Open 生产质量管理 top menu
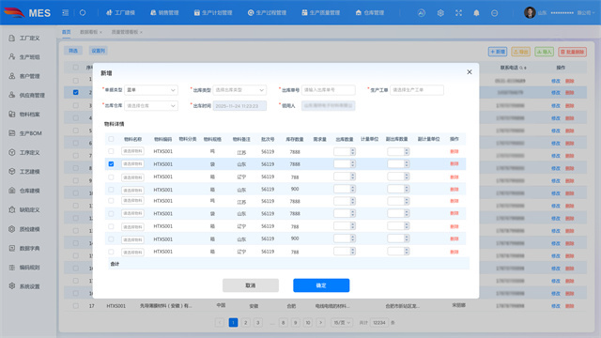601x338 pixels. pos(321,12)
